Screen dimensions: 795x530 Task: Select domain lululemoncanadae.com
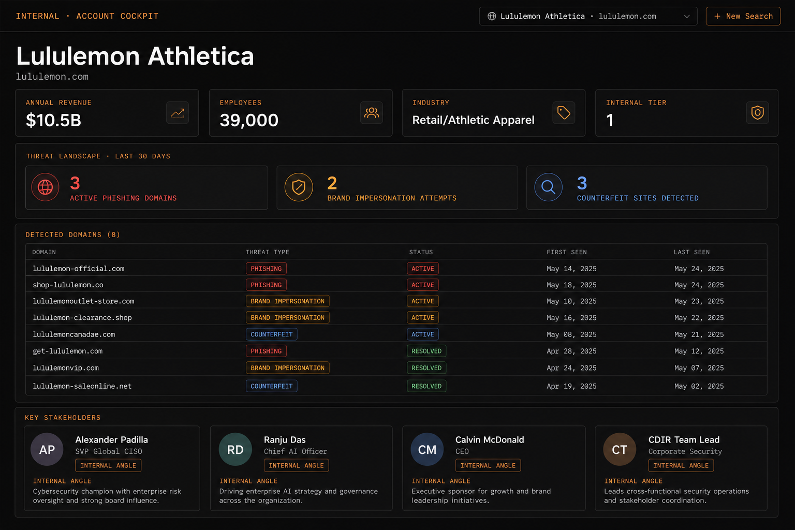tap(74, 334)
